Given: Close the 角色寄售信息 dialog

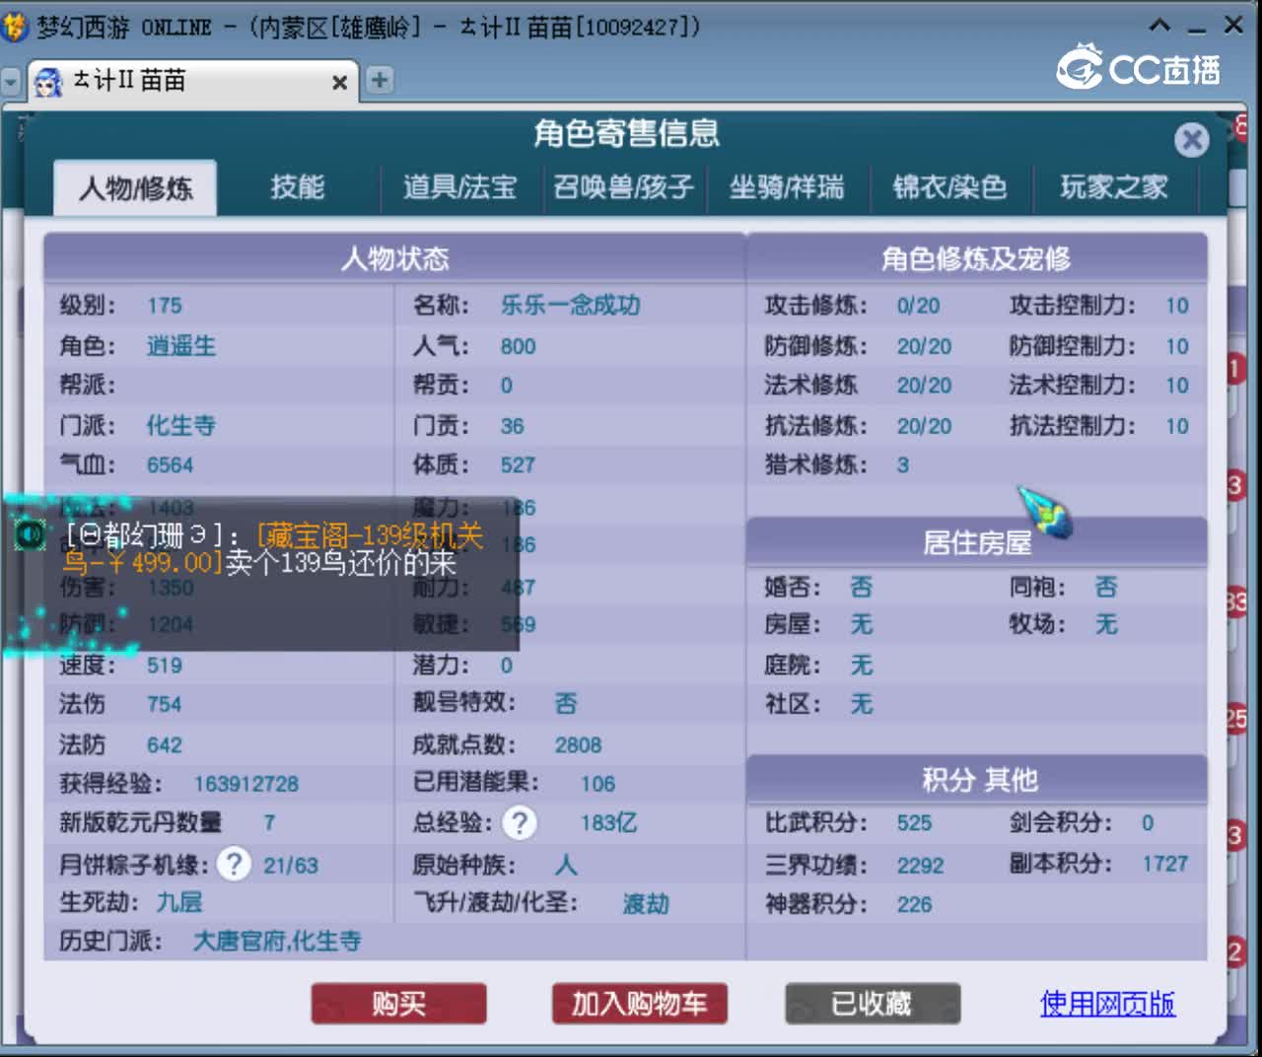Looking at the screenshot, I should (x=1191, y=140).
